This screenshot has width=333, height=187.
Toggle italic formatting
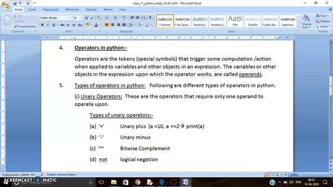(x=48, y=25)
